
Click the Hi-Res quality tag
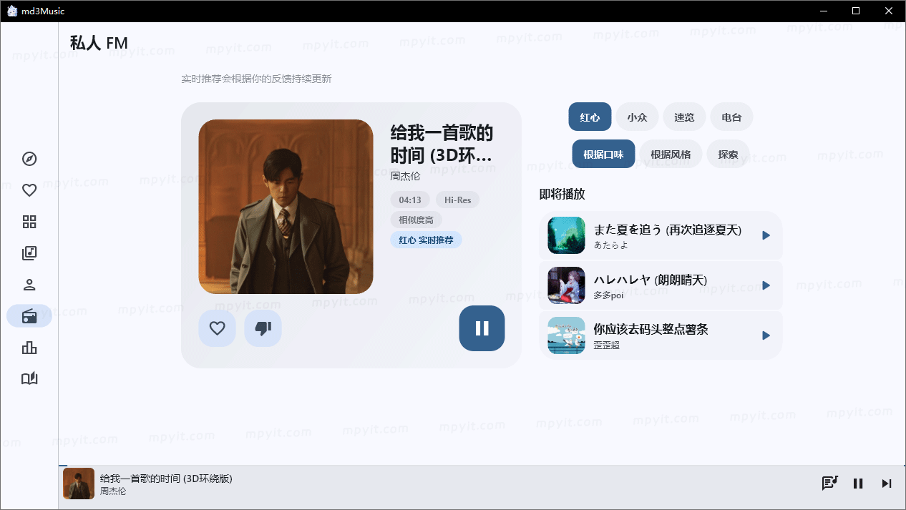(457, 200)
